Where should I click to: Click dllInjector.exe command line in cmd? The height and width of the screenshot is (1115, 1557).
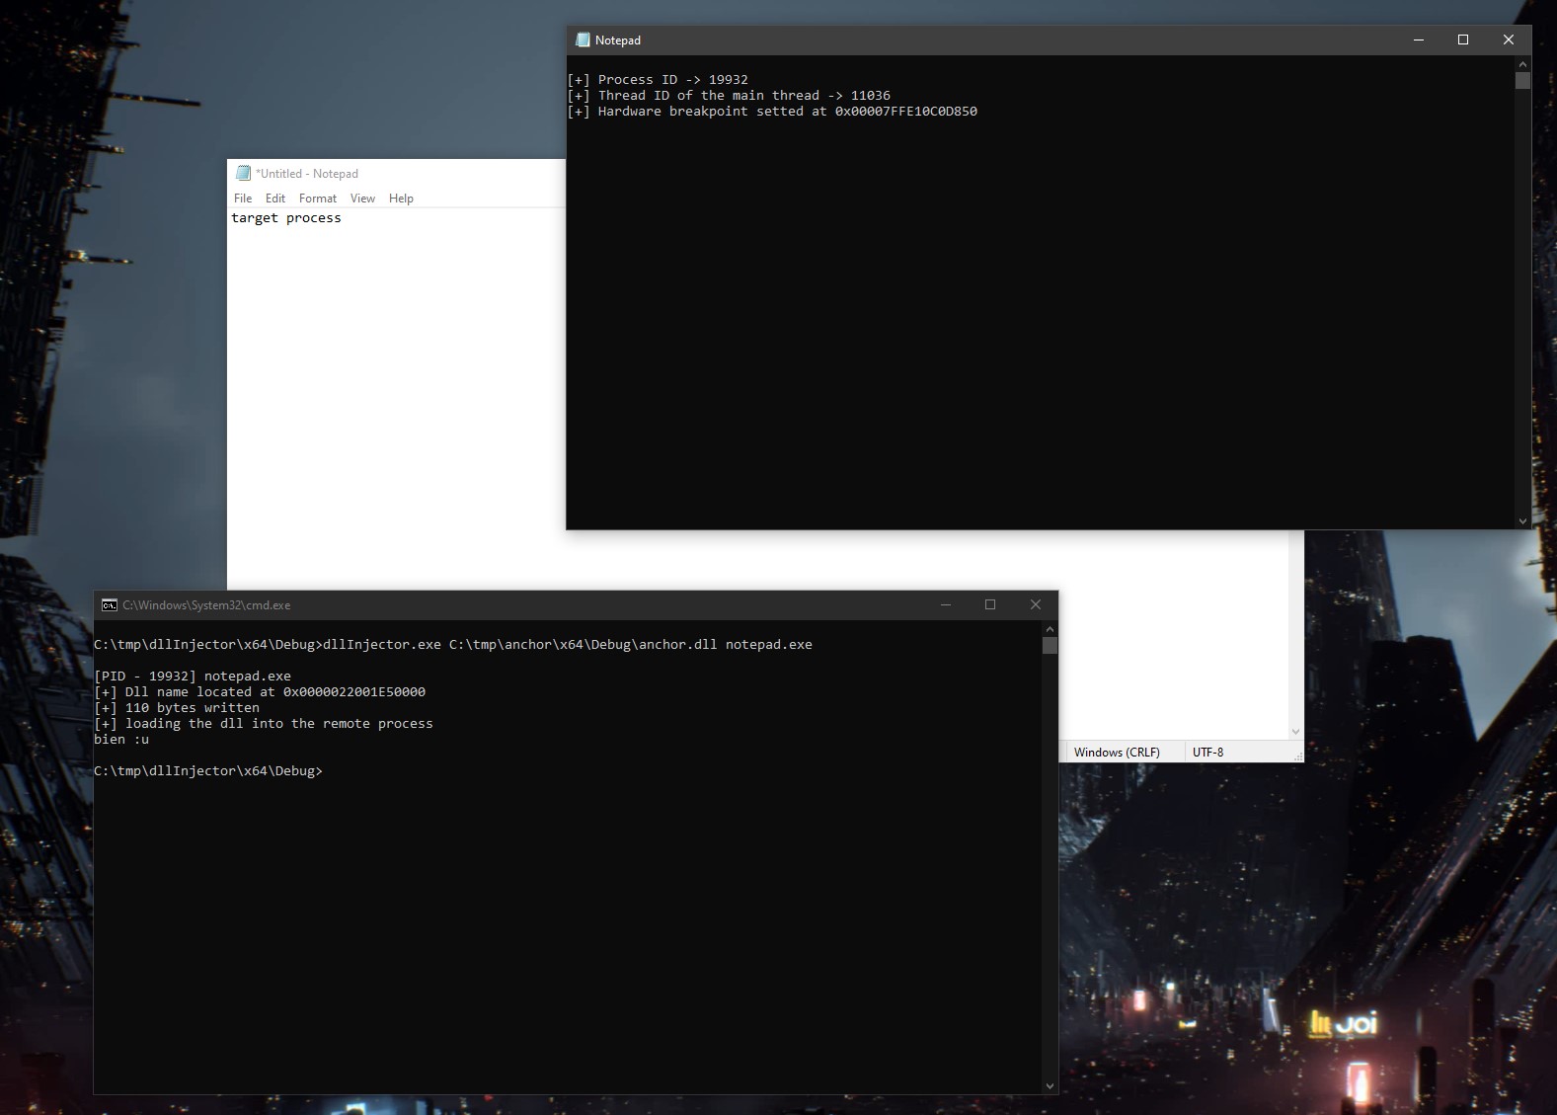[x=453, y=645]
